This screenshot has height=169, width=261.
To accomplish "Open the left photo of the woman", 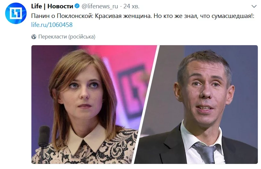I will pos(93,105).
